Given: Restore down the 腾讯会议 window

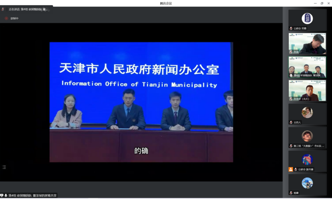Looking at the screenshot, I should (322, 3).
